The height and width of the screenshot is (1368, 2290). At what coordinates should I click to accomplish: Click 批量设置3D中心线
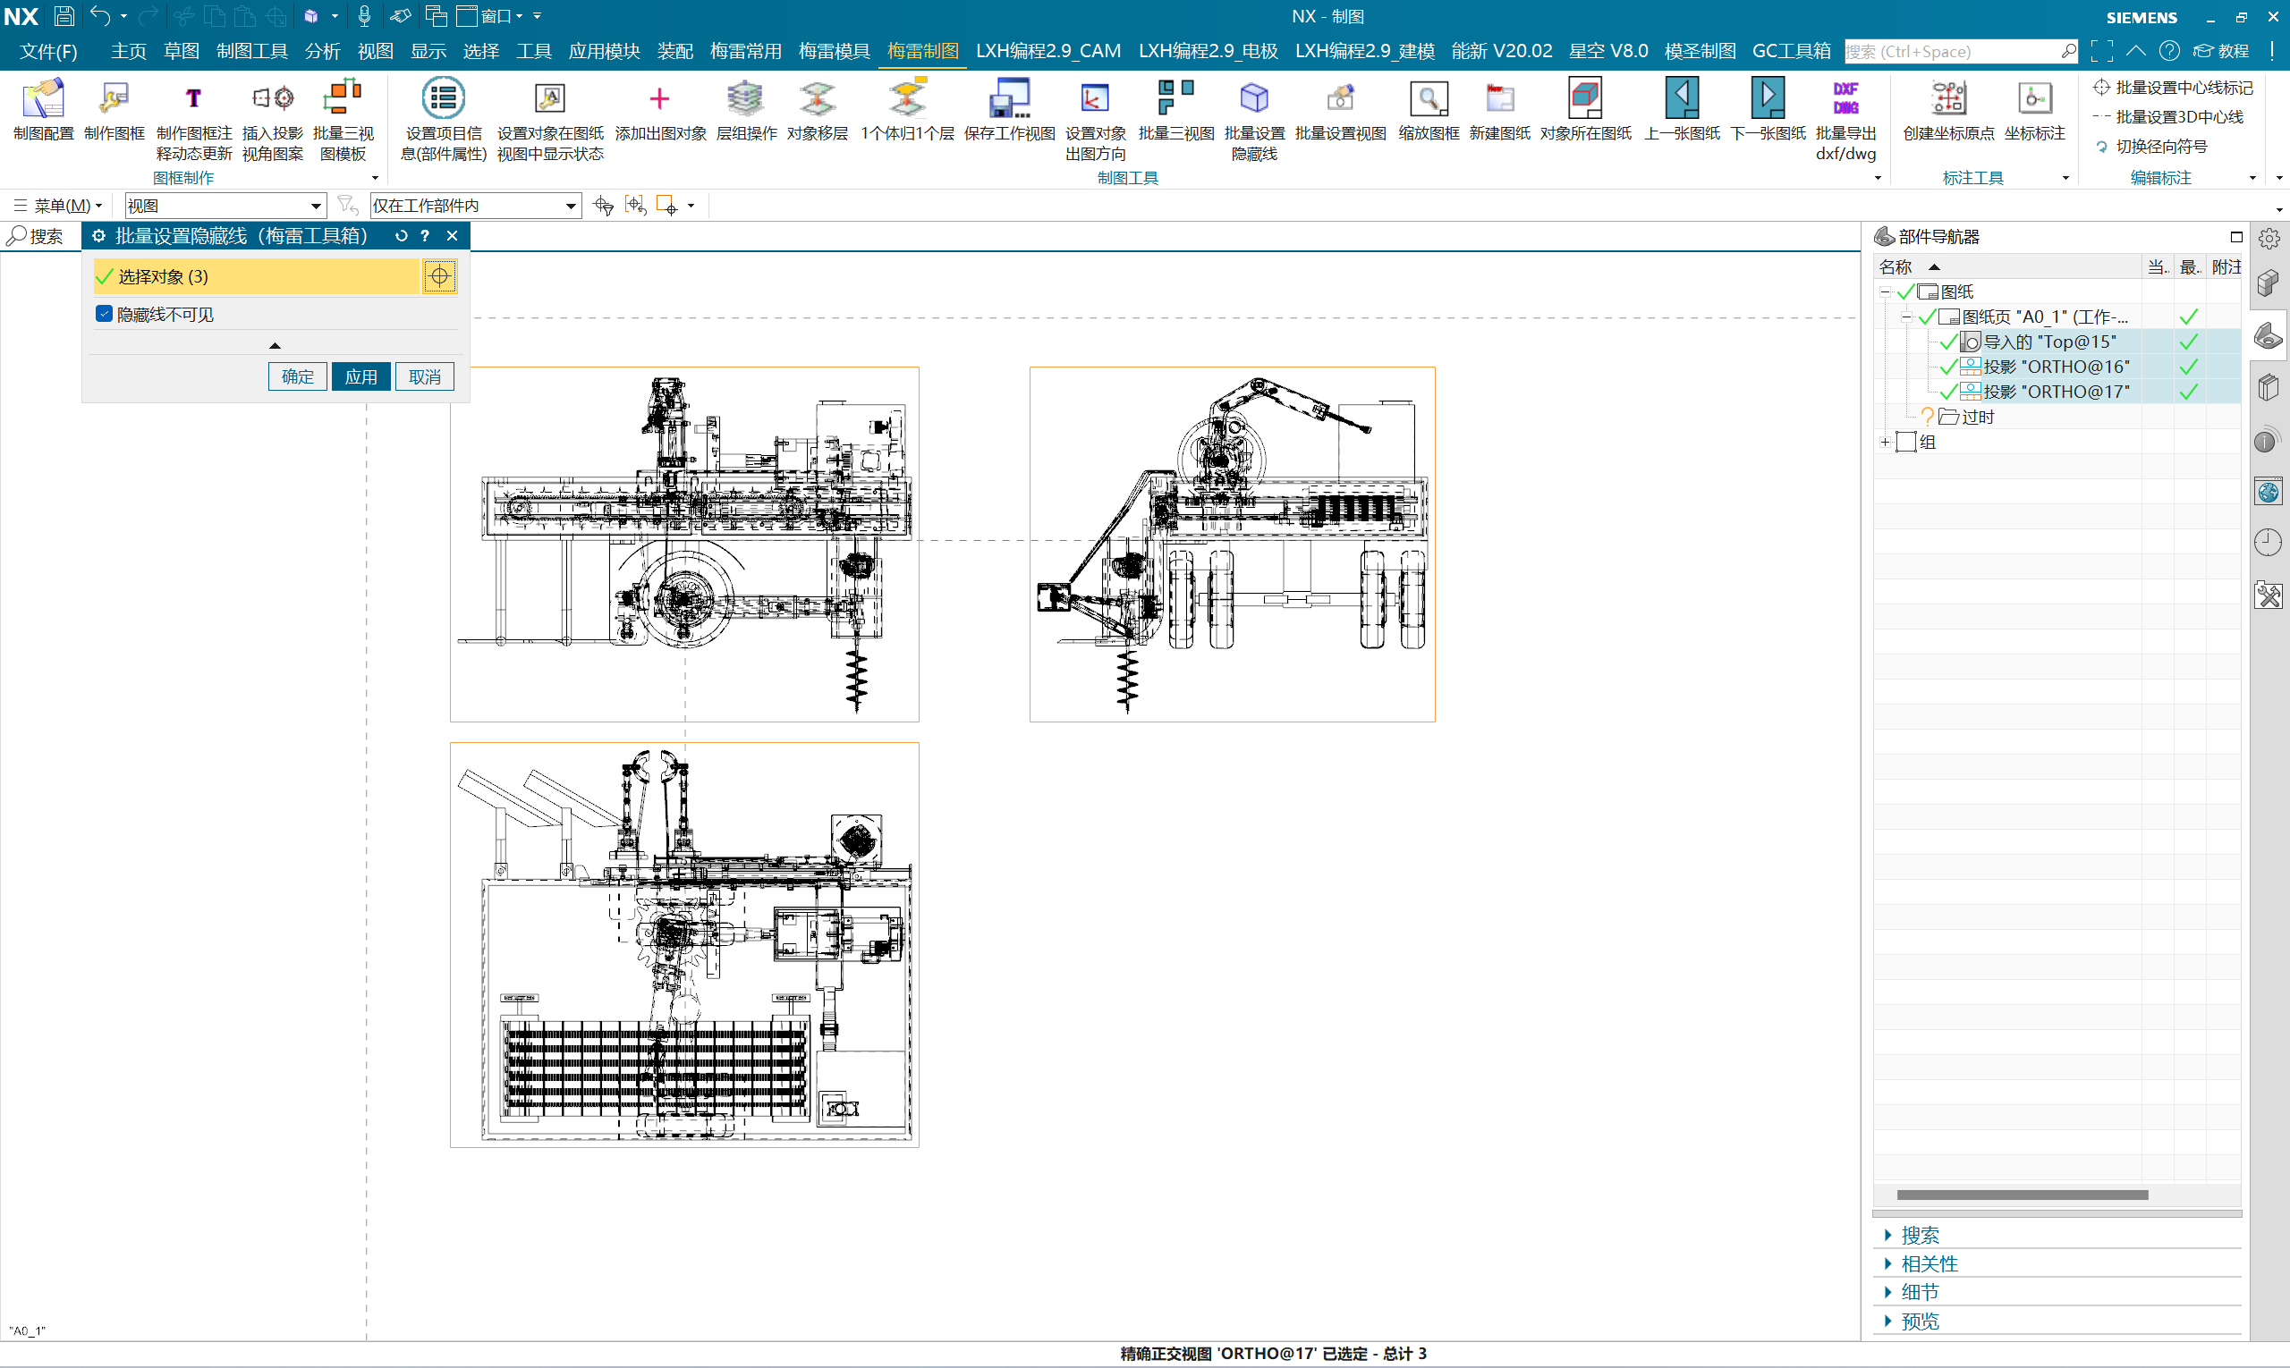2168,117
